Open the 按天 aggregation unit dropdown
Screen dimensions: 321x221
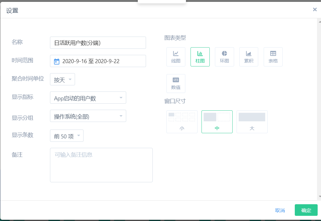pyautogui.click(x=62, y=79)
